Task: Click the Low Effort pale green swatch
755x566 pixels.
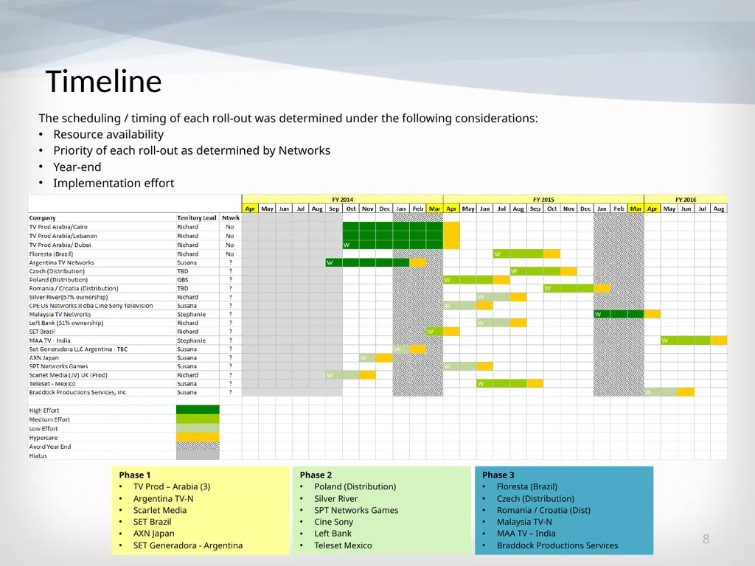Action: pos(198,428)
